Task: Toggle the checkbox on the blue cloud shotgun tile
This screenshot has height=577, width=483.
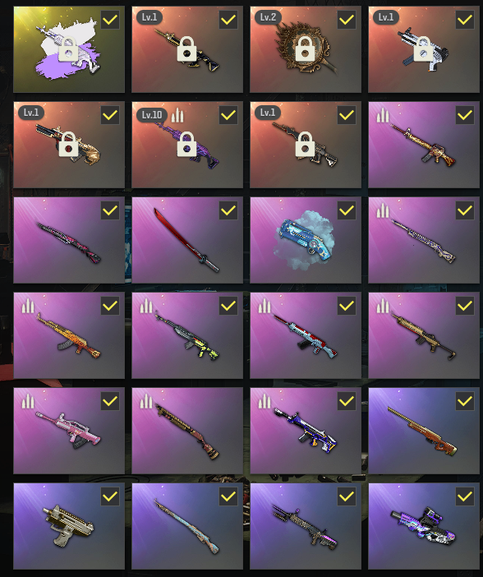Action: (347, 210)
